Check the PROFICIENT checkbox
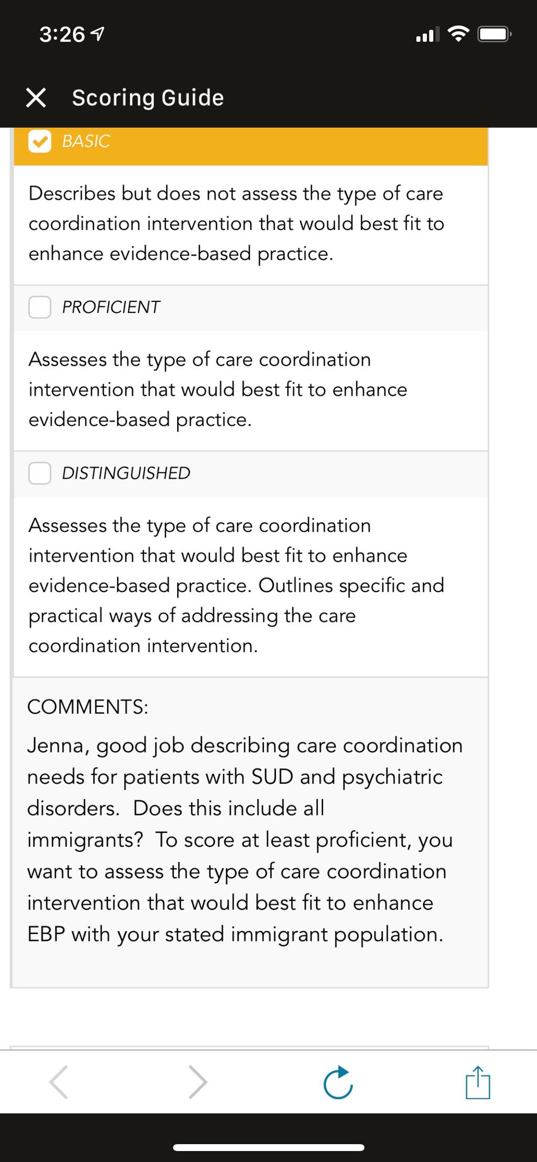The height and width of the screenshot is (1162, 537). 40,307
